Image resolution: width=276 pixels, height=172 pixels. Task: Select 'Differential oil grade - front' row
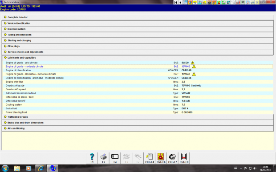click(x=138, y=97)
